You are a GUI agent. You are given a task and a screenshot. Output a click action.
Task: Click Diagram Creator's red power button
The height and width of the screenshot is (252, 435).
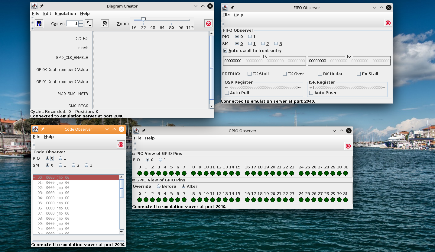pos(208,24)
